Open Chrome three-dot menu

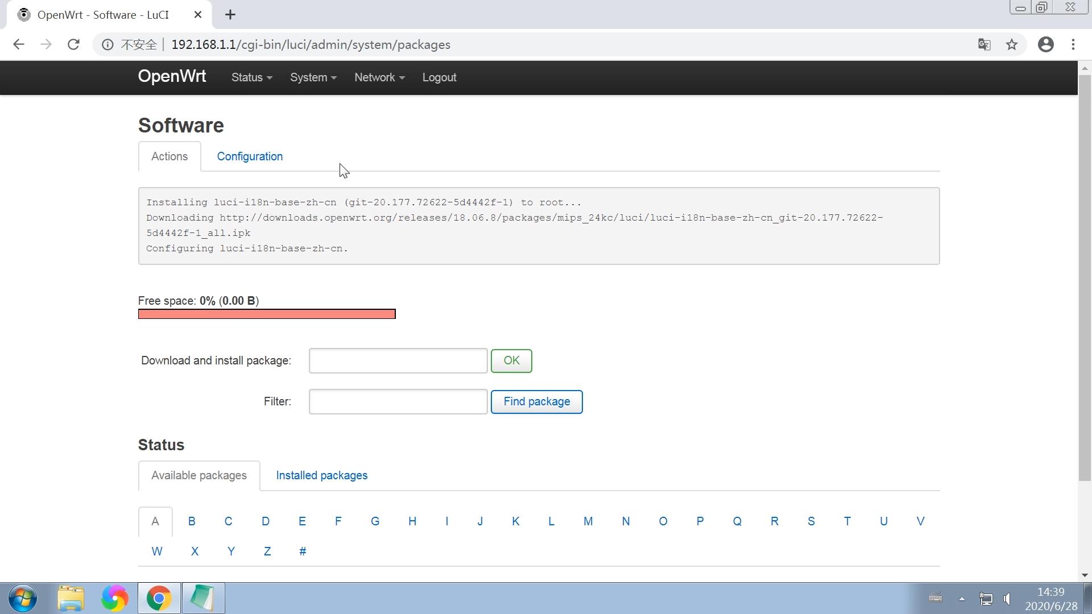click(1073, 44)
